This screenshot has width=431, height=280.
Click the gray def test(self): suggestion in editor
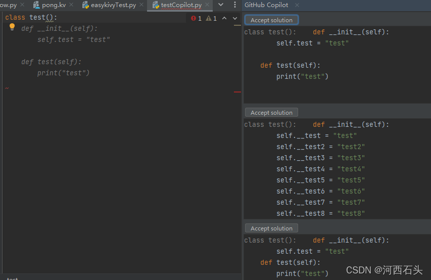point(52,62)
